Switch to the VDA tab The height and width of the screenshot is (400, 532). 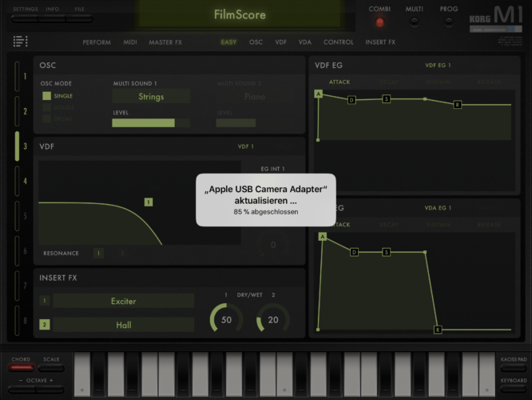pos(304,42)
